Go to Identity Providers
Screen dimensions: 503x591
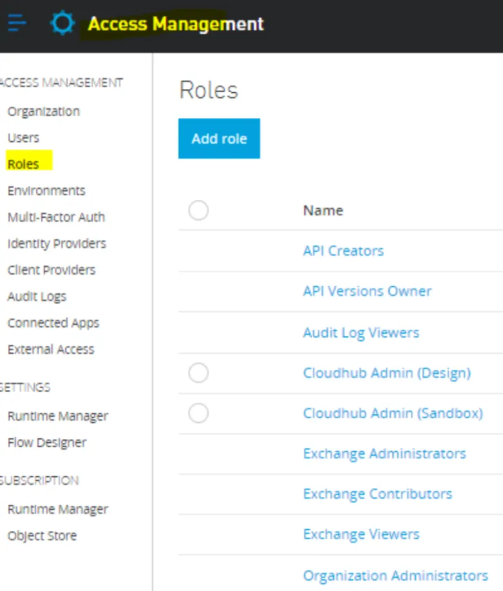pos(57,244)
